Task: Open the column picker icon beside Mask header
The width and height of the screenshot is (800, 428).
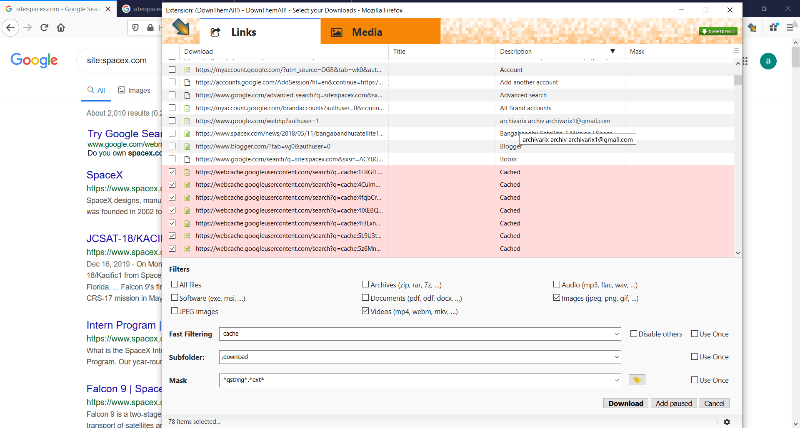Action: (x=736, y=51)
